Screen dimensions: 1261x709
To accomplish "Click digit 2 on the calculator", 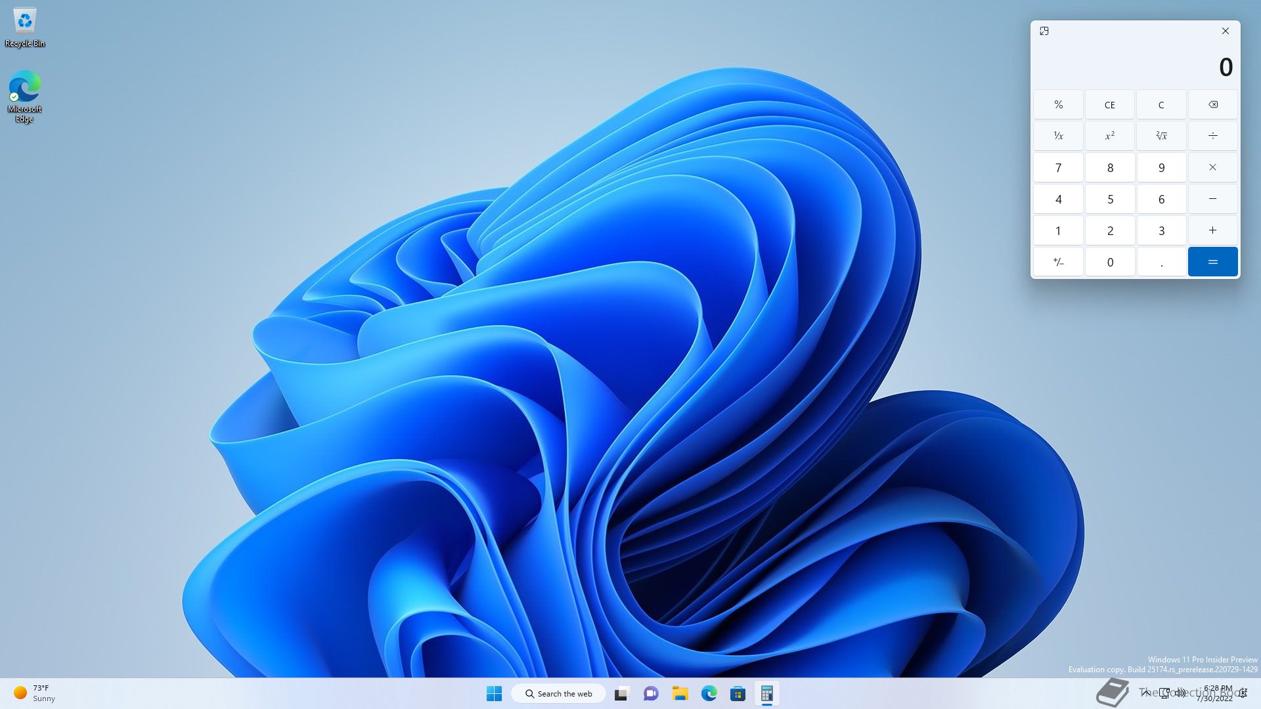I will [x=1109, y=230].
